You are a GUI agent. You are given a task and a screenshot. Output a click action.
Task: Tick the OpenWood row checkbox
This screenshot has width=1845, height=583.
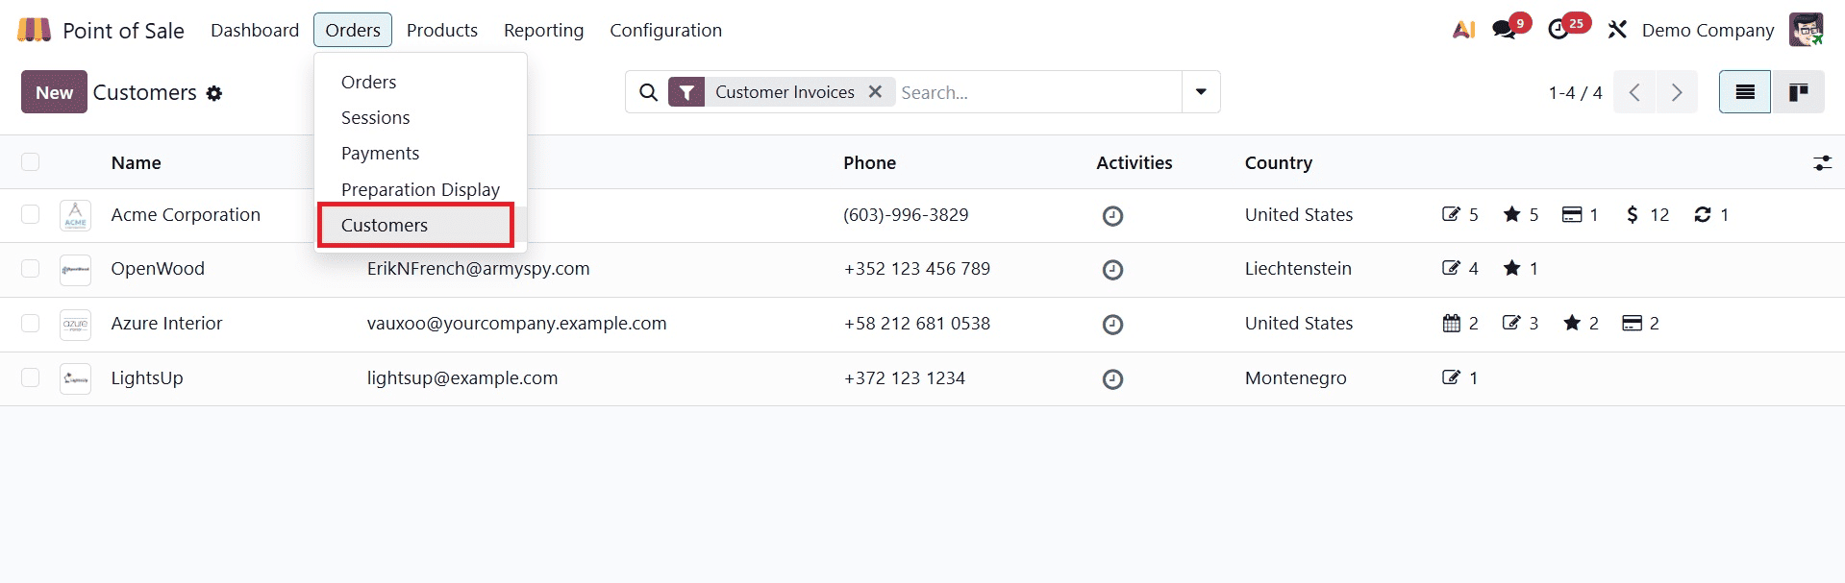pyautogui.click(x=31, y=269)
